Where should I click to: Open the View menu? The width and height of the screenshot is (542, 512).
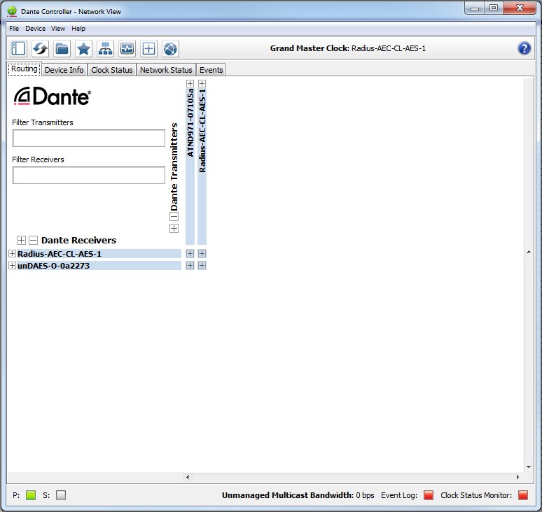(x=58, y=29)
